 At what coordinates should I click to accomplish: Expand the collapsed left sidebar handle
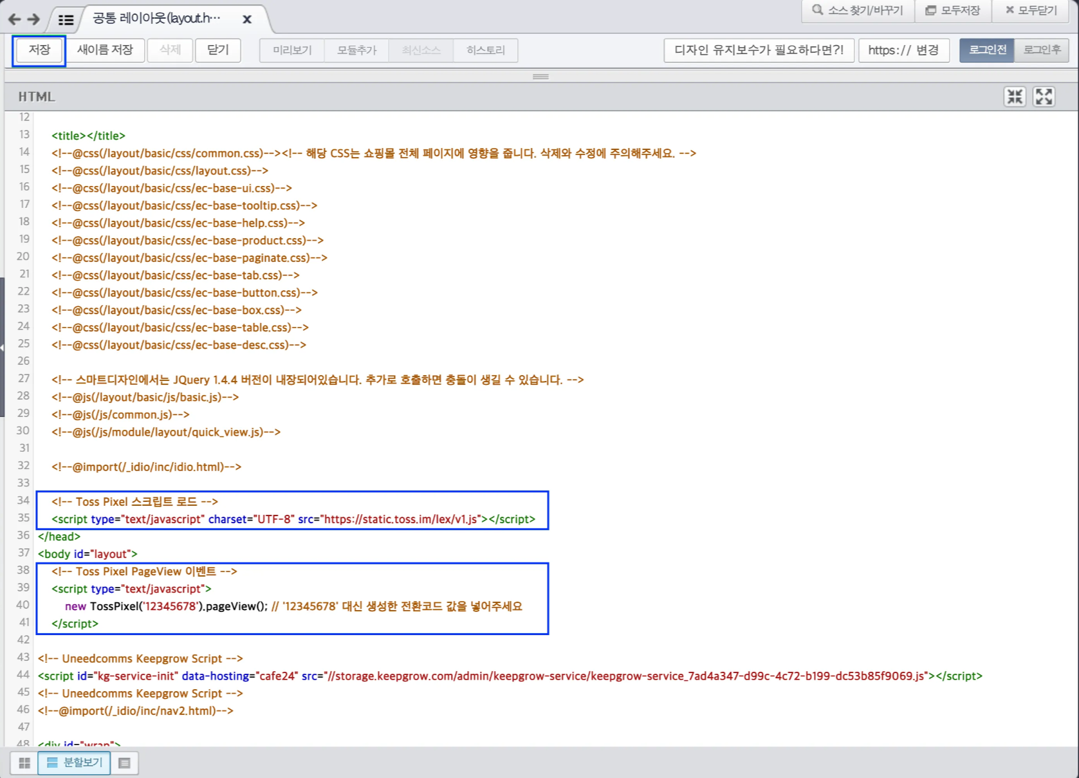tap(3, 347)
